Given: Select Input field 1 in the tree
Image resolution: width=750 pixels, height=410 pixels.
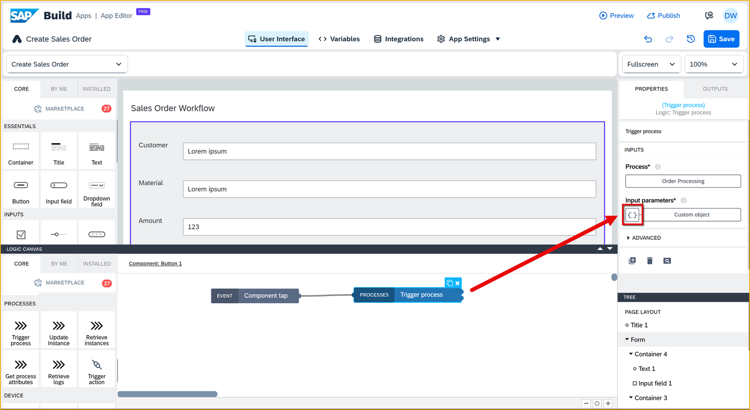Looking at the screenshot, I should [x=655, y=383].
